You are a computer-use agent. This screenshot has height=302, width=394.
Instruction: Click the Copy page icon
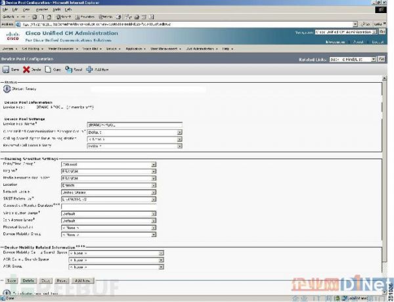(48, 70)
